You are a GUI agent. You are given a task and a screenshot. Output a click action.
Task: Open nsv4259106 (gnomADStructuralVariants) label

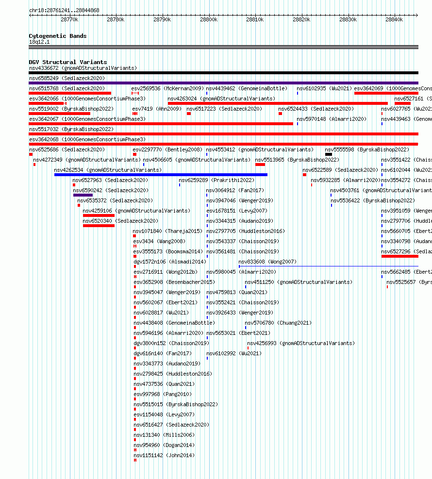[x=136, y=211]
